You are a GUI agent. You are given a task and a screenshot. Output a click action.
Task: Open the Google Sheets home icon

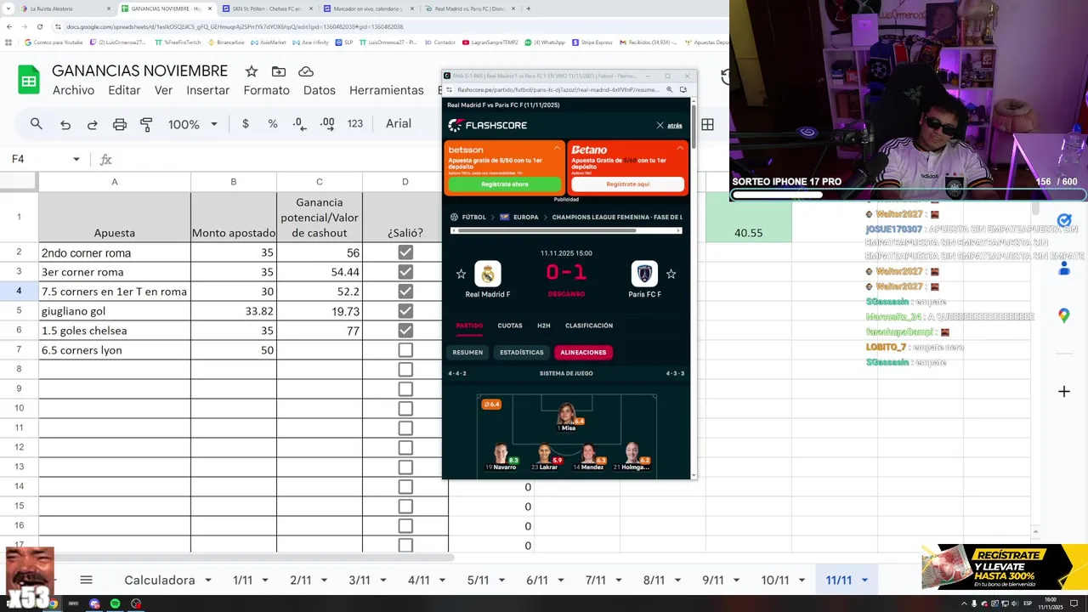(29, 80)
